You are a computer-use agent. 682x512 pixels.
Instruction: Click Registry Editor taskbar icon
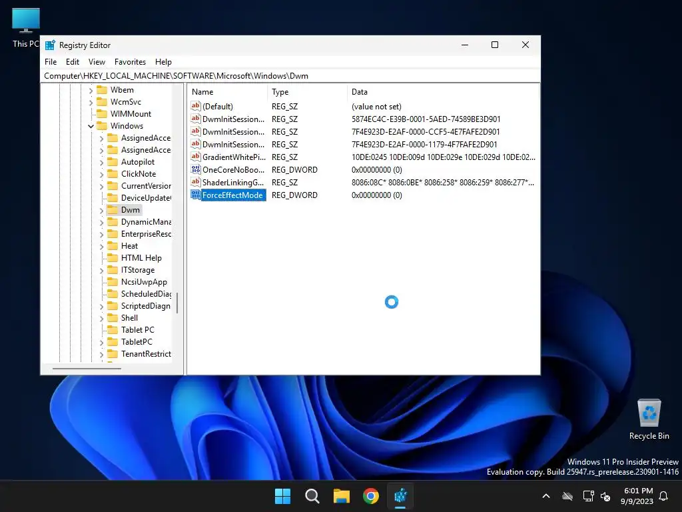(x=400, y=496)
